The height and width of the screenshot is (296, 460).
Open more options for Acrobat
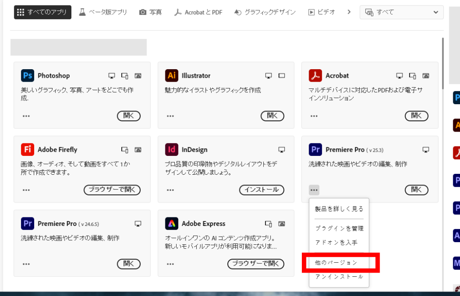[x=314, y=116]
